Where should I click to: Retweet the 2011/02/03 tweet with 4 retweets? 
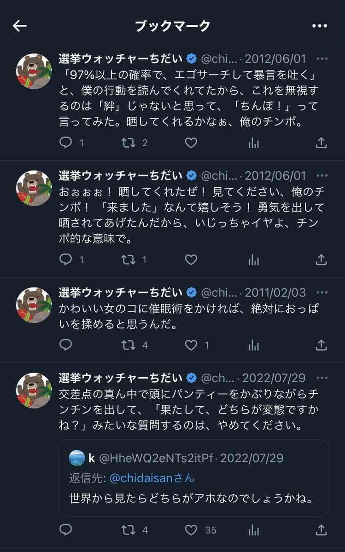[x=129, y=345]
